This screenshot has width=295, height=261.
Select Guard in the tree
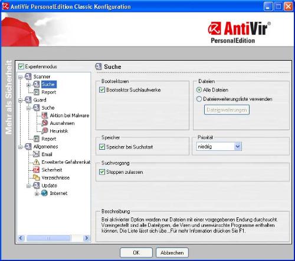coord(40,100)
